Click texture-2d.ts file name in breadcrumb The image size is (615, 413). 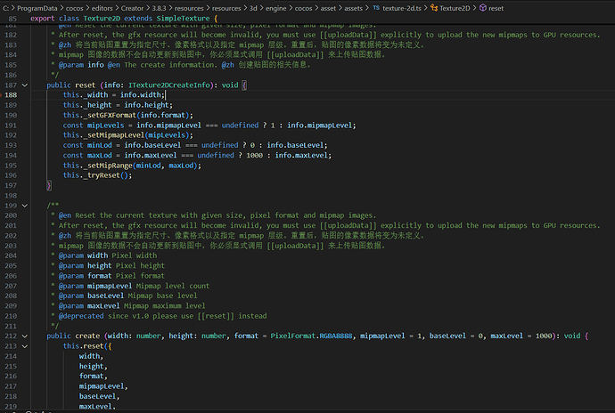tap(401, 7)
